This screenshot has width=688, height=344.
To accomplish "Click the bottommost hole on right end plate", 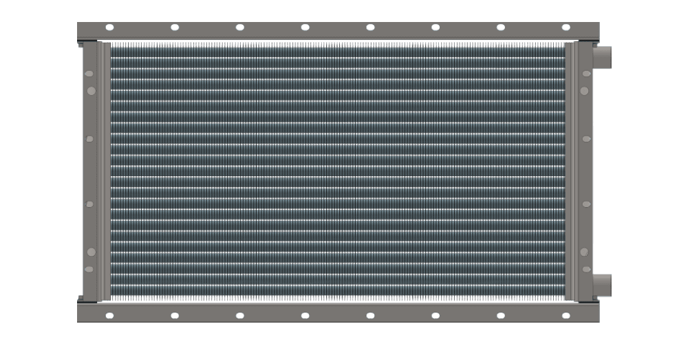I will pyautogui.click(x=585, y=269).
